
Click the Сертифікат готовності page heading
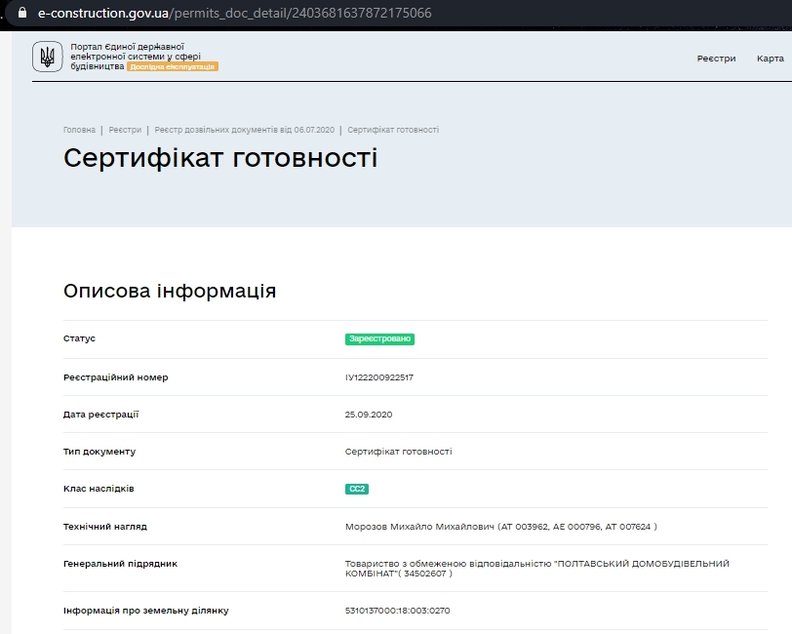click(x=220, y=158)
